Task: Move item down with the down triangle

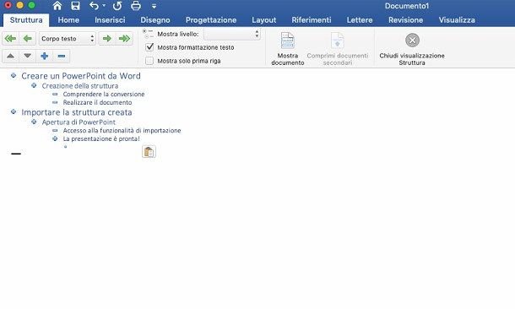Action: [28, 57]
